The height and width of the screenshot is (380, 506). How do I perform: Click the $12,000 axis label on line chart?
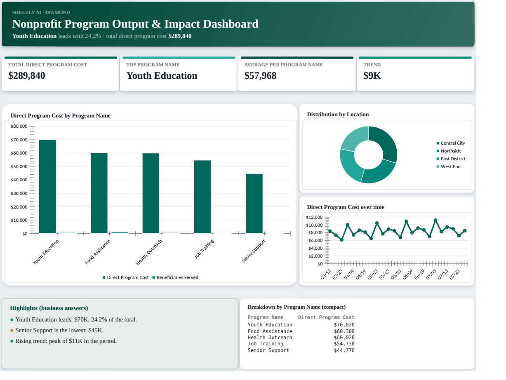314,217
